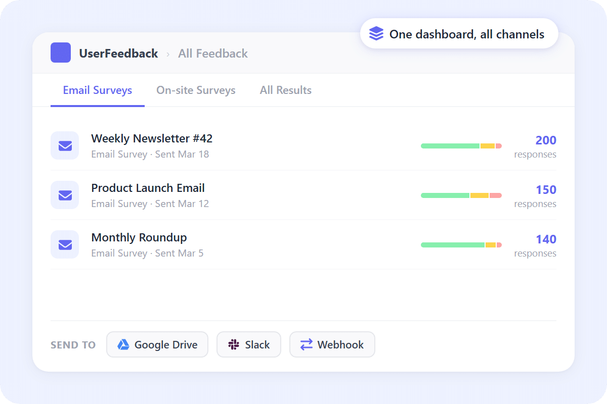Screen dimensions: 607x404
Task: Click the All Feedback breadcrumb link
Action: [212, 53]
